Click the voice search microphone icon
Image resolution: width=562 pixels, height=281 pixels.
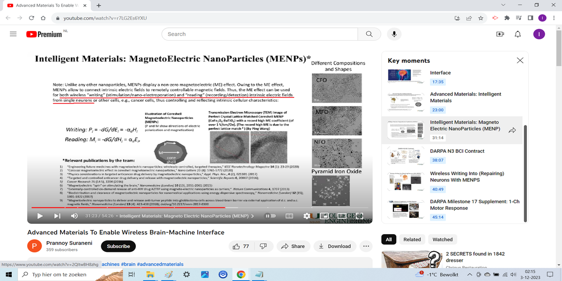tap(394, 34)
